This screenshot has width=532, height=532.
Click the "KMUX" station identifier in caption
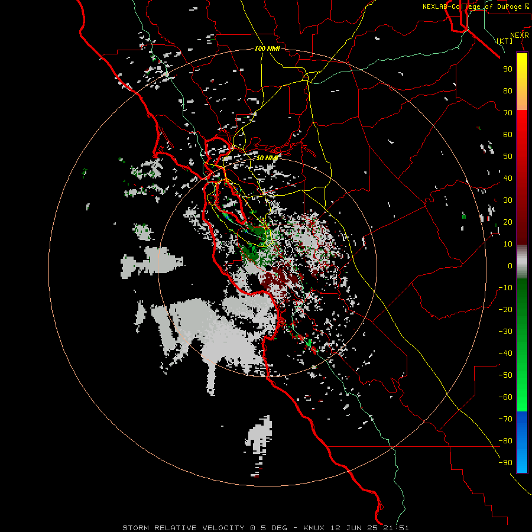pyautogui.click(x=314, y=528)
